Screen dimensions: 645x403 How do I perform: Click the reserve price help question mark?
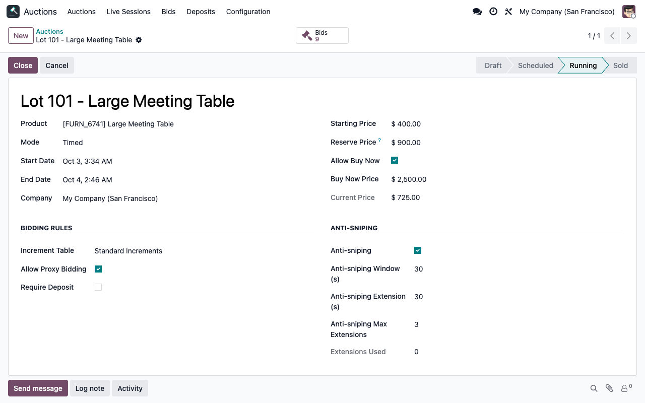point(379,141)
